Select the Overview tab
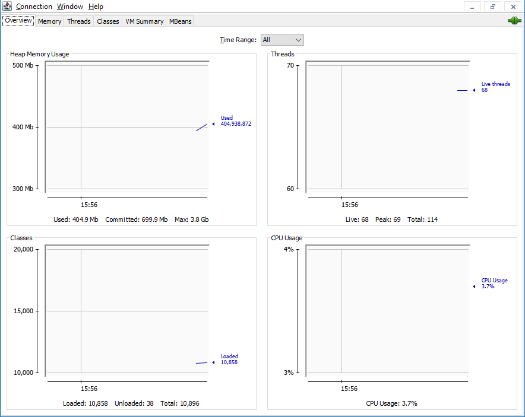Screen dimensions: 525x417 pos(18,21)
